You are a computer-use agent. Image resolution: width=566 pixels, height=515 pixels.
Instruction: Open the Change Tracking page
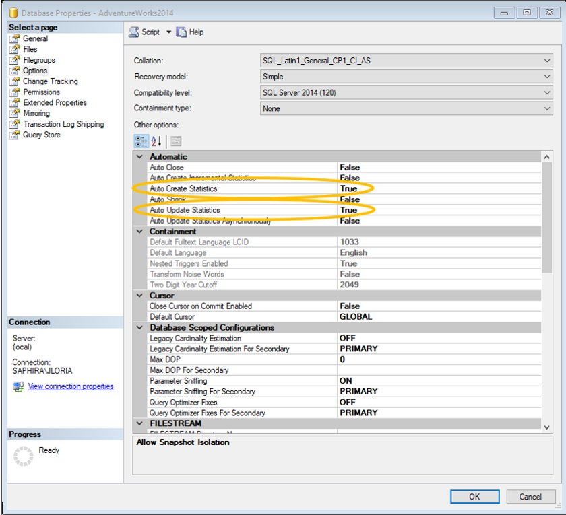click(x=50, y=81)
